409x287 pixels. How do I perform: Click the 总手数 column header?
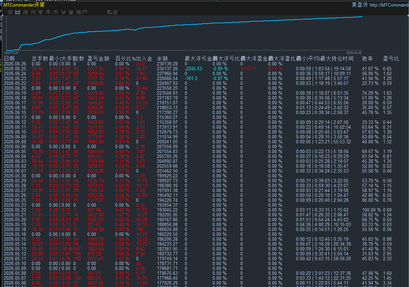pyautogui.click(x=40, y=59)
